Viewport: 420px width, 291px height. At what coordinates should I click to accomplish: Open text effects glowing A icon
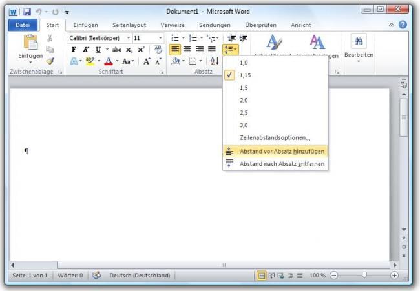[x=74, y=61]
